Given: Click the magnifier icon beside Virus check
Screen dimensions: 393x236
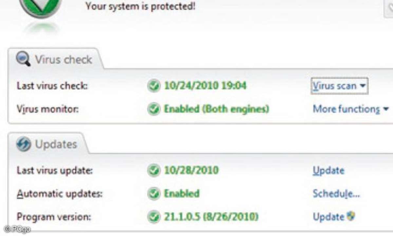Looking at the screenshot, I should (x=23, y=59).
